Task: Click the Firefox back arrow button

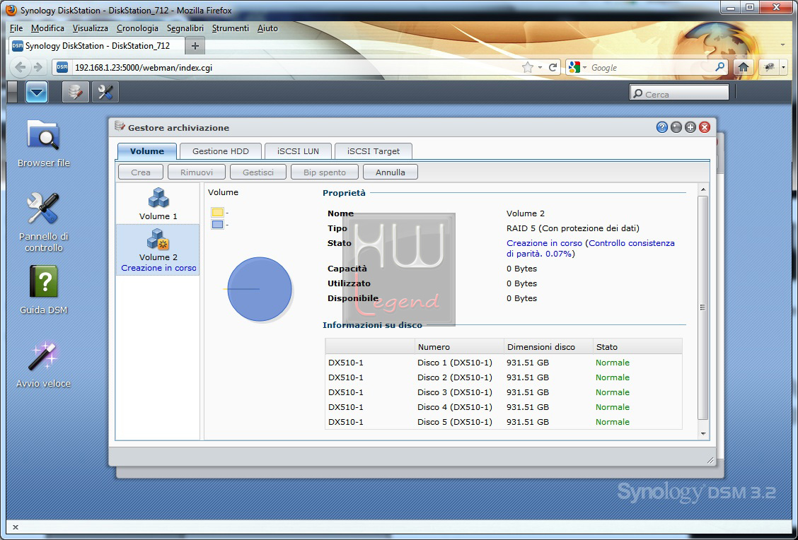Action: 21,67
